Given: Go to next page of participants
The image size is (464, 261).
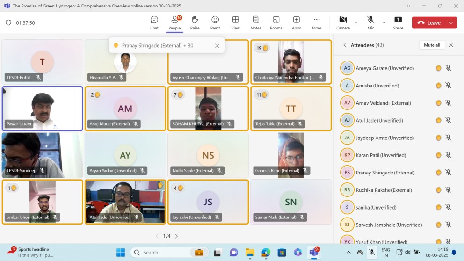Looking at the screenshot, I should pos(176,236).
